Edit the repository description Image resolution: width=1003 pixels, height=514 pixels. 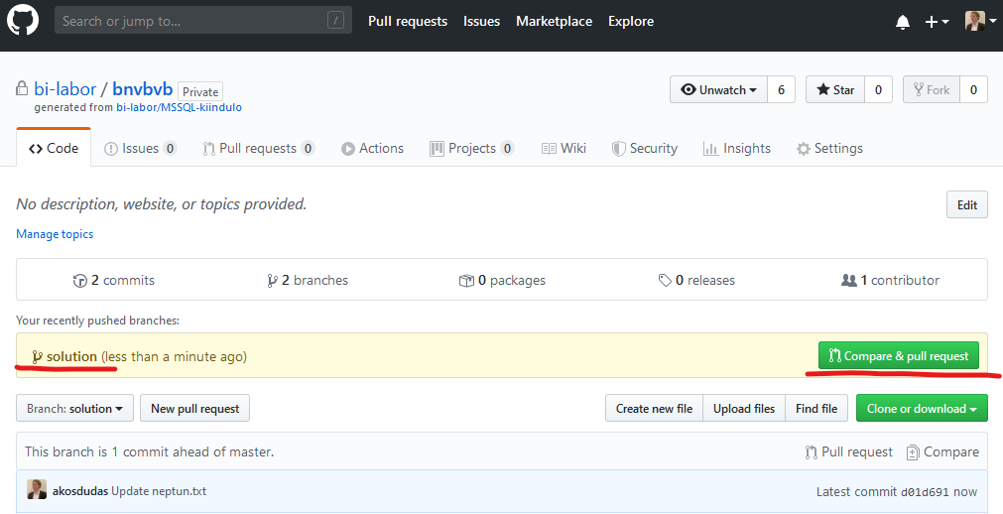[x=966, y=204]
